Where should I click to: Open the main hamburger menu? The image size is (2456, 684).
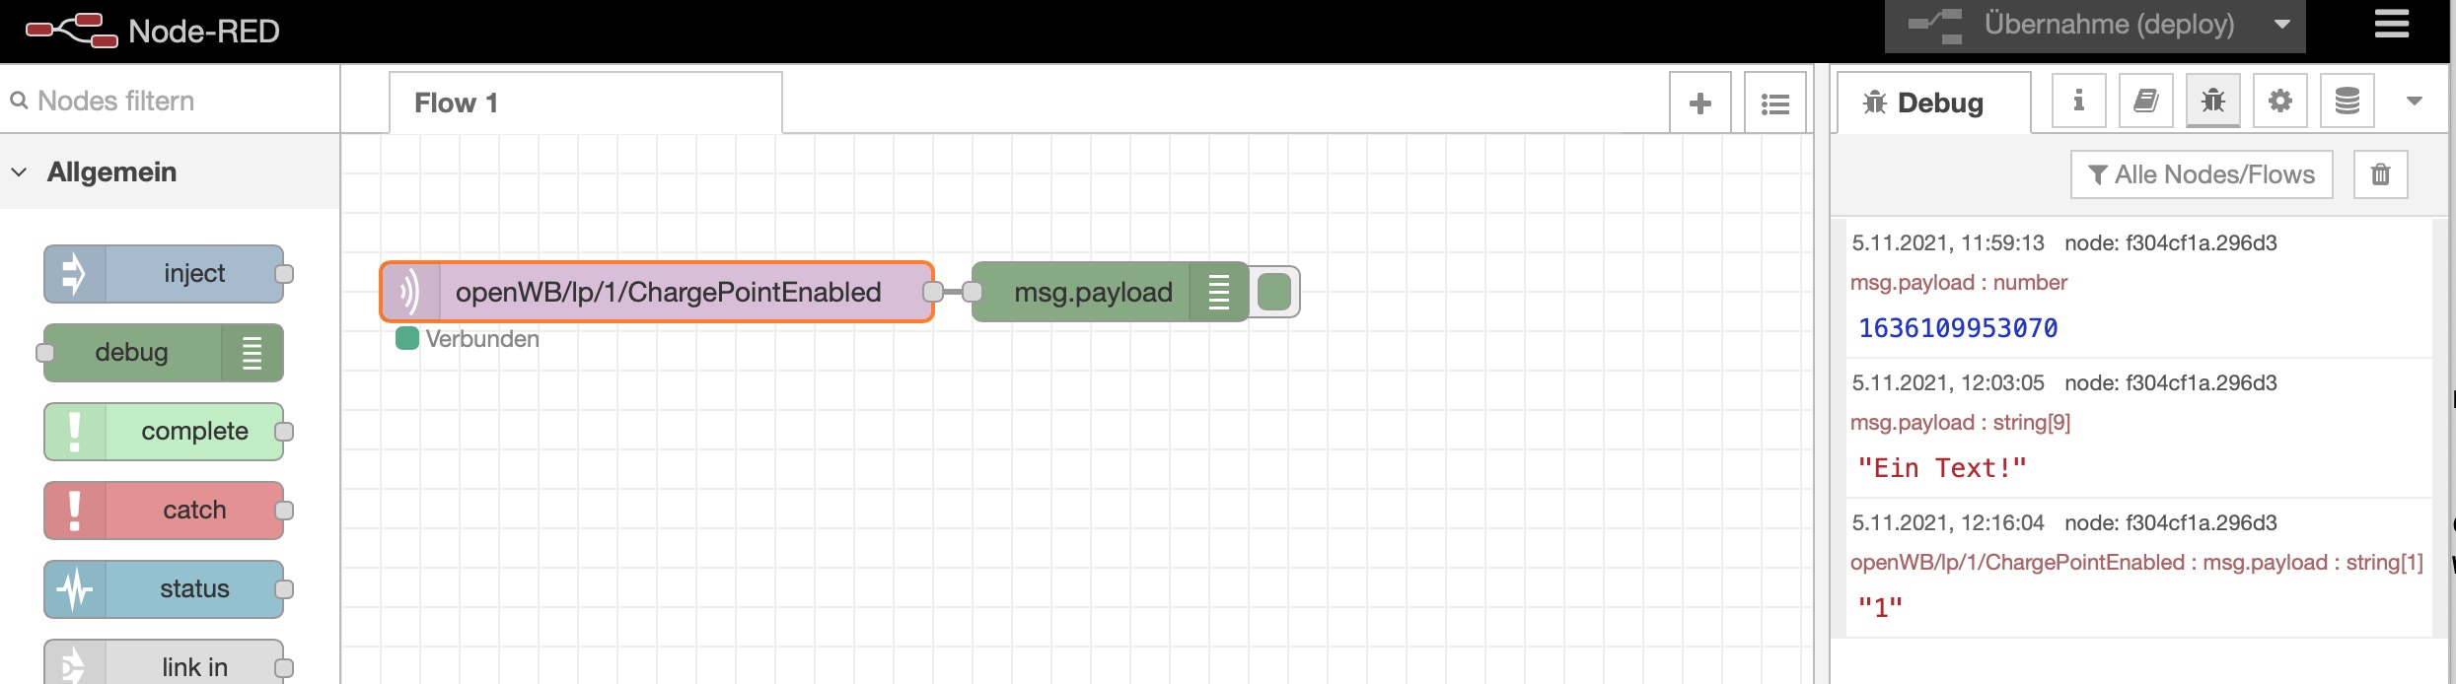point(2391,24)
